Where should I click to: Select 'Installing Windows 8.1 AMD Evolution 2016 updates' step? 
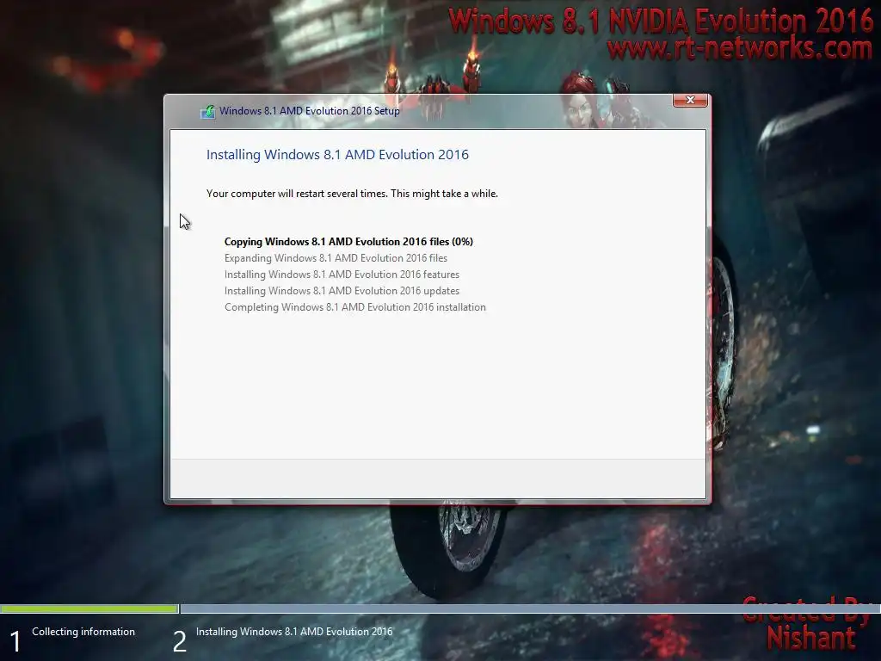pyautogui.click(x=342, y=291)
